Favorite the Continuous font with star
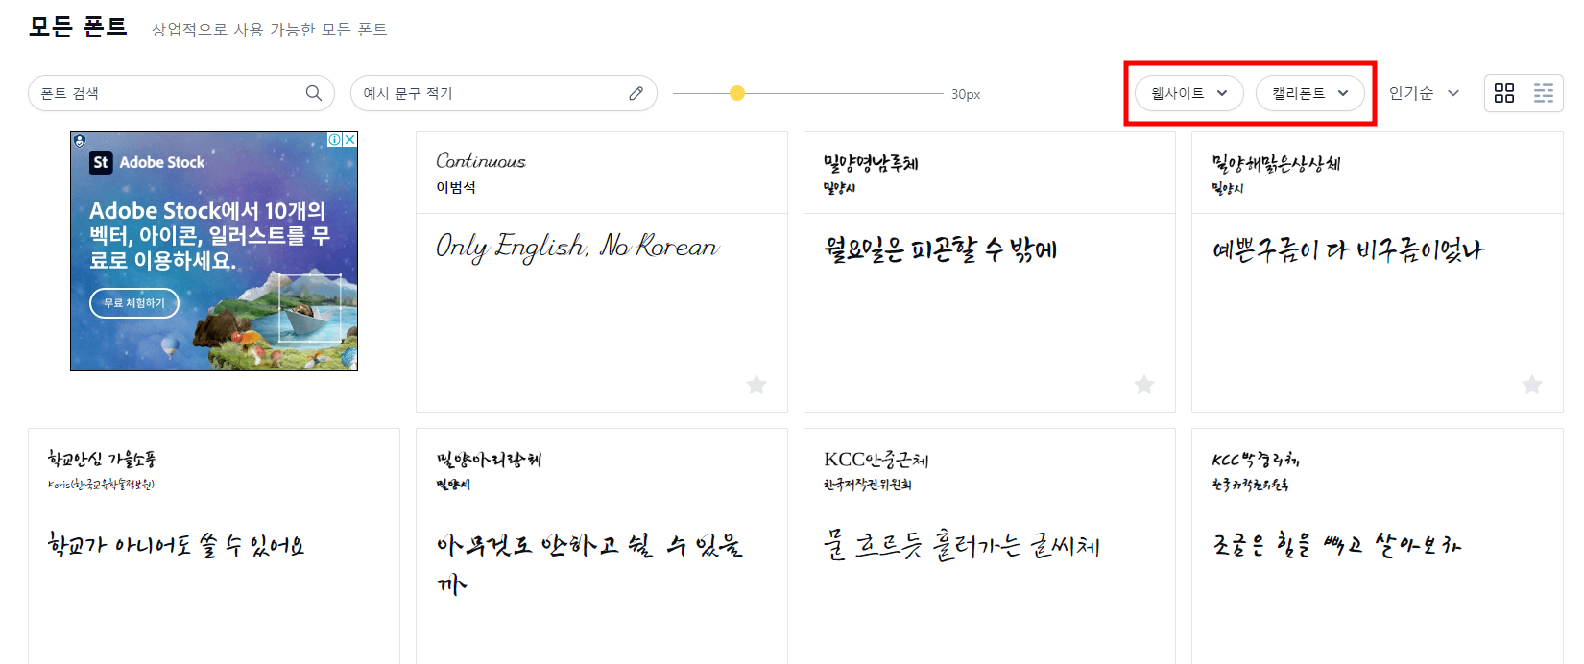The image size is (1584, 664). click(x=756, y=385)
